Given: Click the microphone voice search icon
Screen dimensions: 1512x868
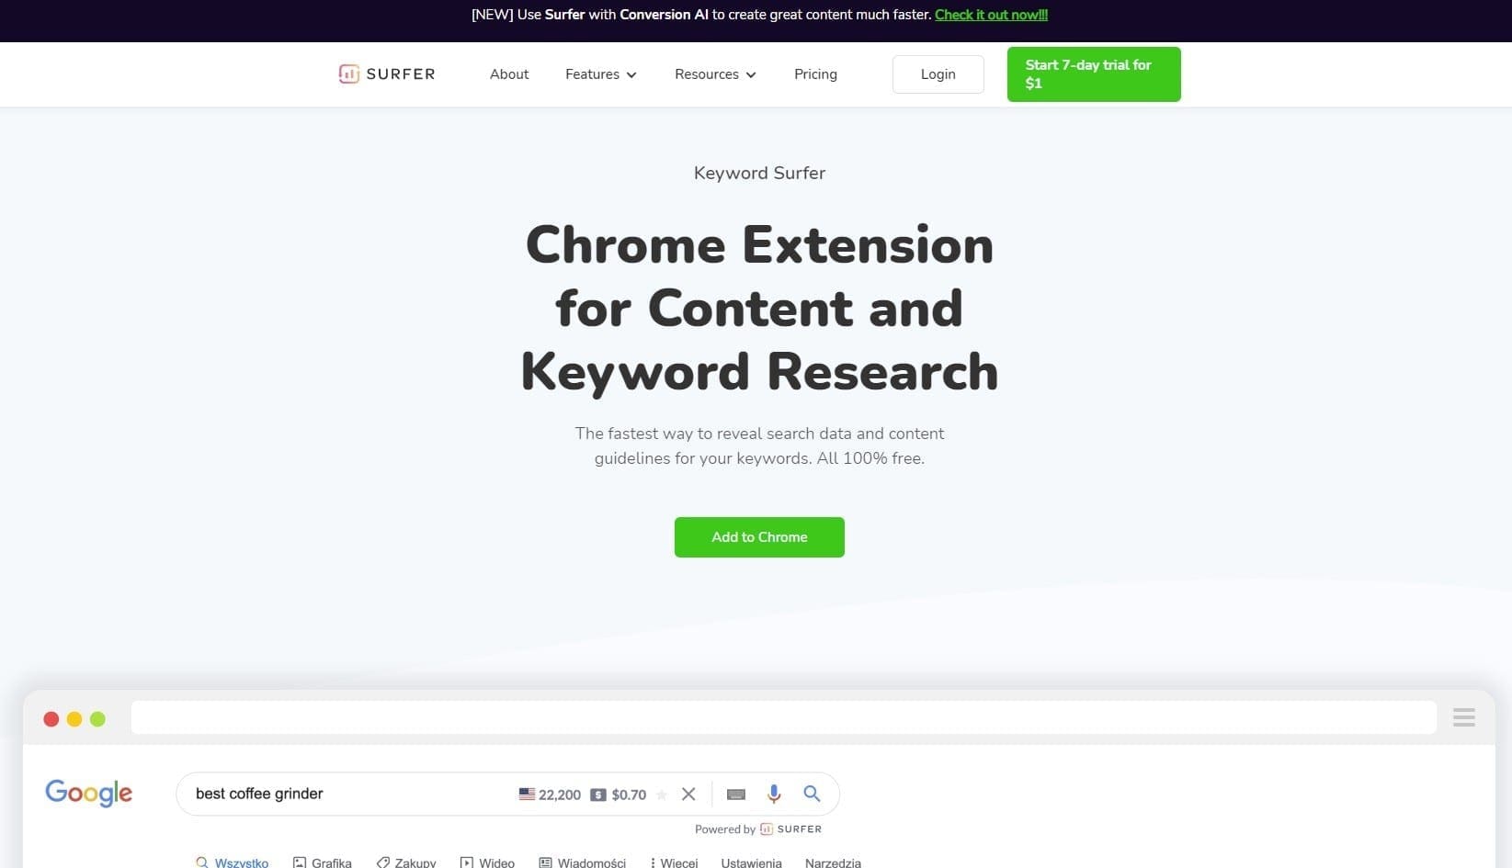Looking at the screenshot, I should [774, 794].
